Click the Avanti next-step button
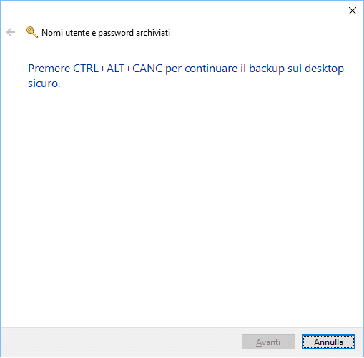The height and width of the screenshot is (358, 364). [268, 342]
